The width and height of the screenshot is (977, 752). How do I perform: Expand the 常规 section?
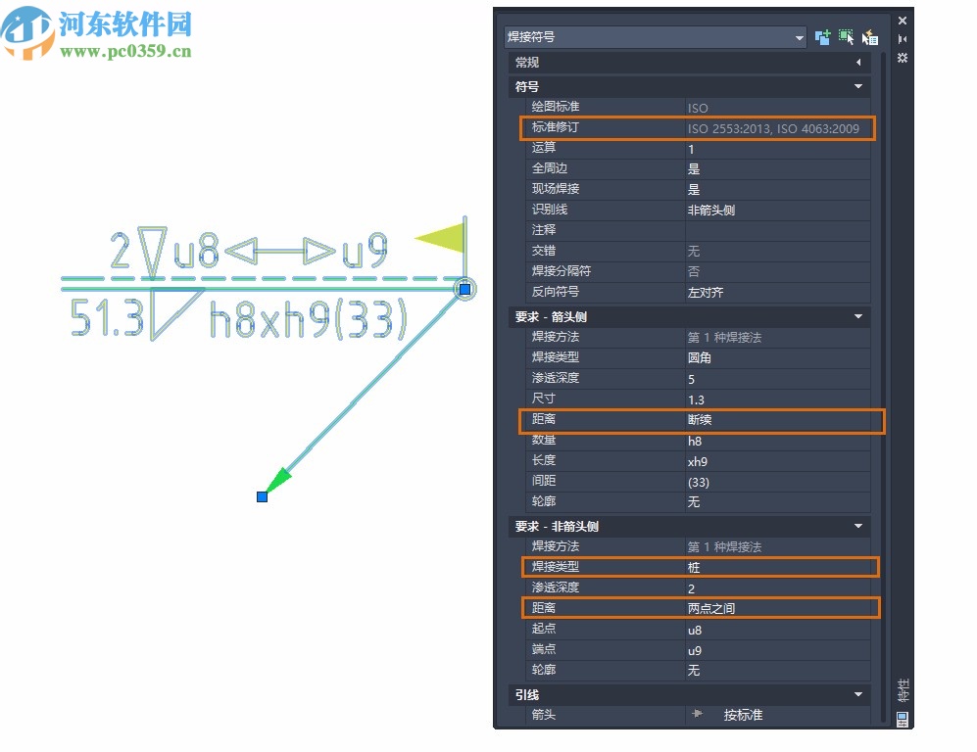pos(859,62)
